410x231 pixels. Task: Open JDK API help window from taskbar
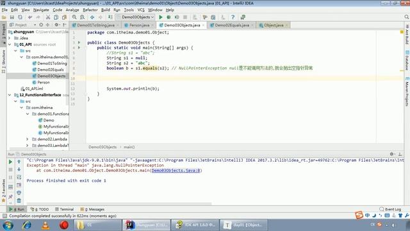coord(195,225)
